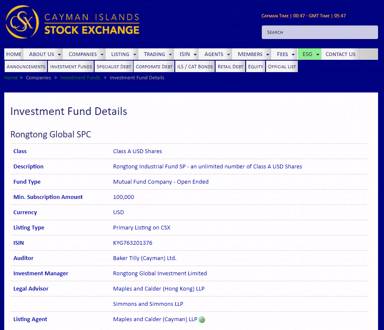The image size is (384, 330).
Task: Go to the Home menu item
Action: click(x=14, y=54)
